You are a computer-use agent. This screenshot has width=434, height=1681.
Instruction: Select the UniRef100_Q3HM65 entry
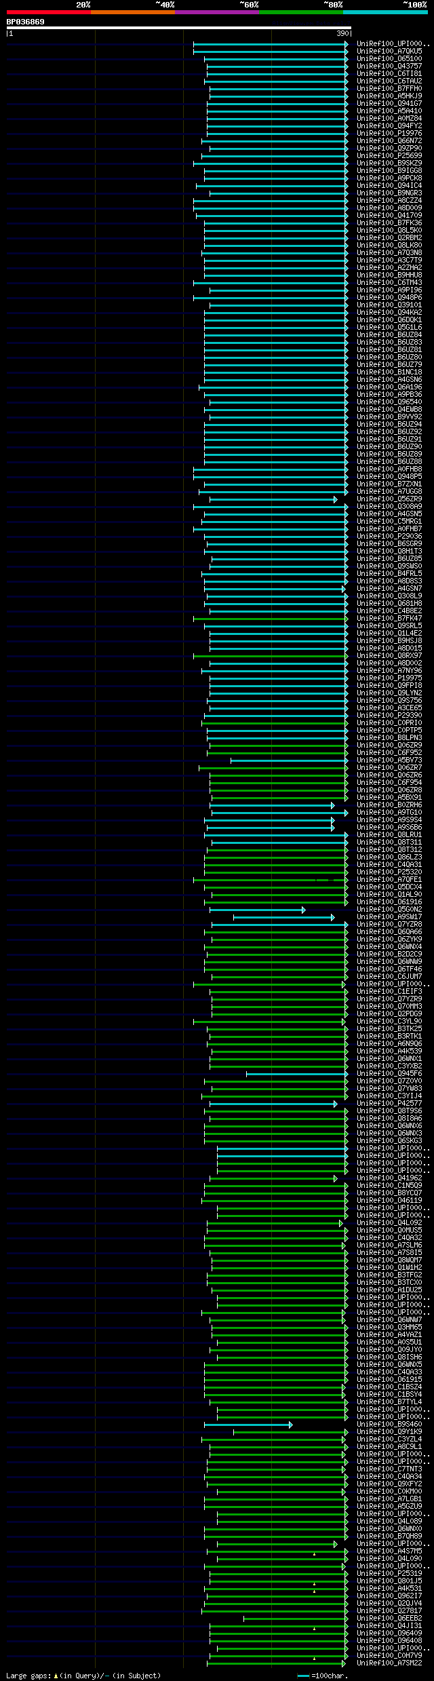click(389, 1327)
